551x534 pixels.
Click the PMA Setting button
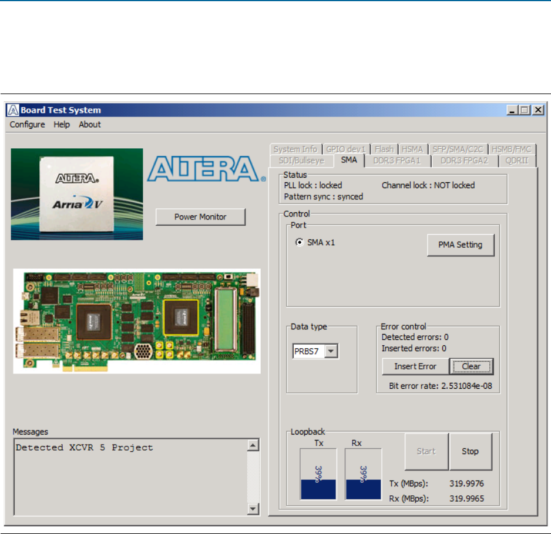pyautogui.click(x=460, y=245)
